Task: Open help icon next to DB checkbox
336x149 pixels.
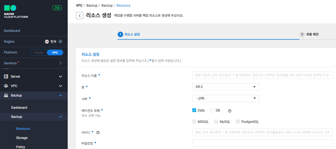Action: [229, 111]
